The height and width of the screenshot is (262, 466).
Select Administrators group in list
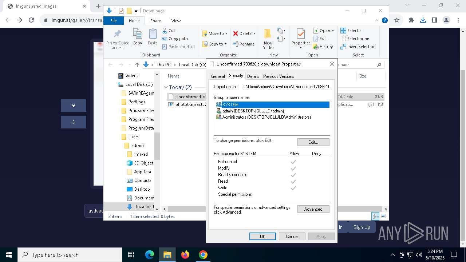tap(272, 117)
